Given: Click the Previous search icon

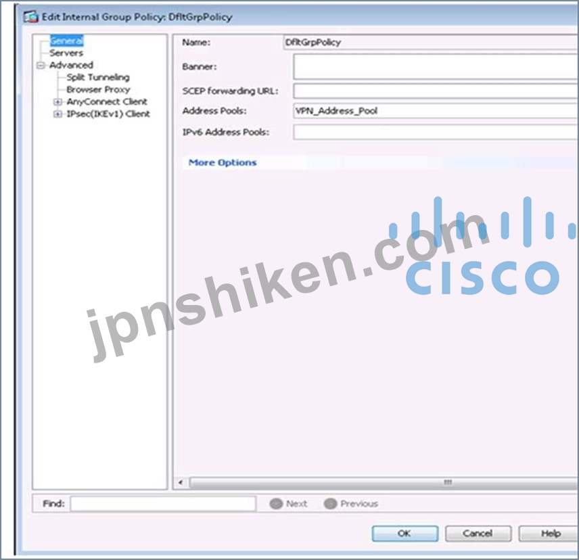Looking at the screenshot, I should [331, 503].
